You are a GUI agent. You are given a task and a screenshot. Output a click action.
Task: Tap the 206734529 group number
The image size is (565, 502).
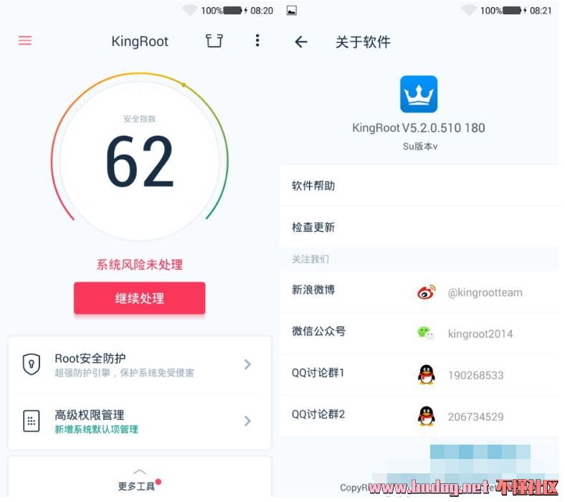tap(475, 417)
